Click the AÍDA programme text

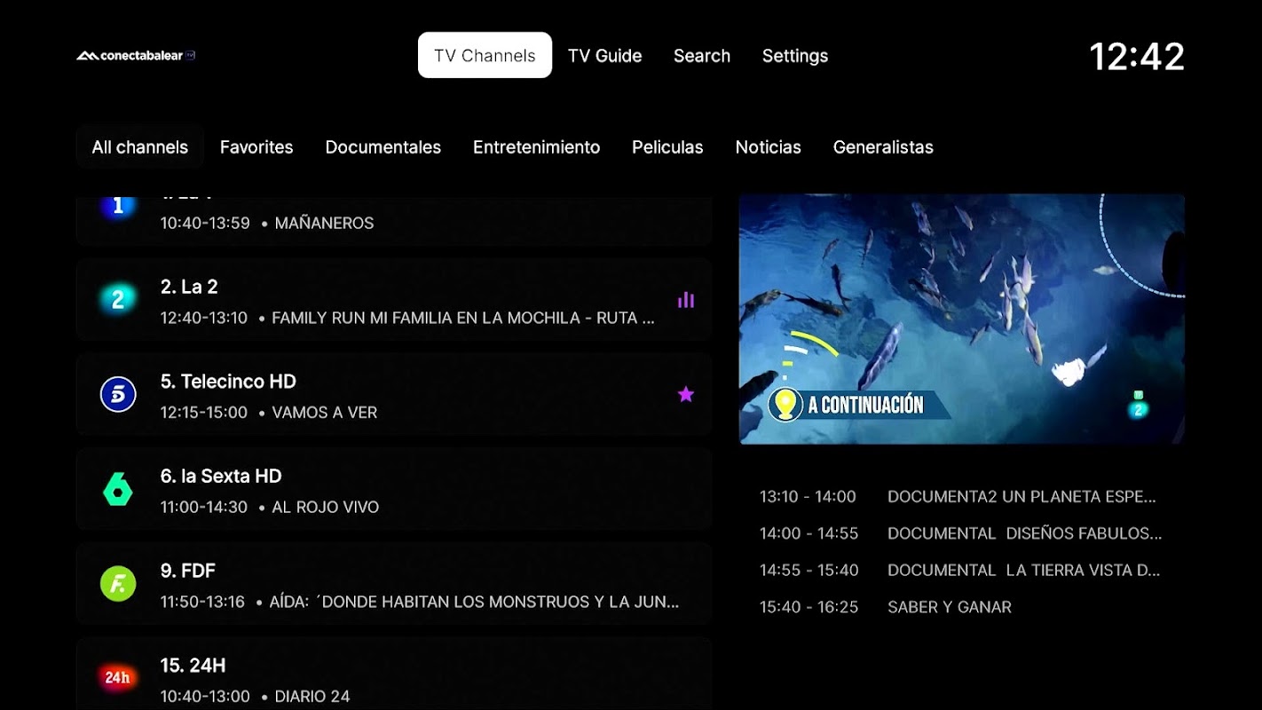click(x=474, y=602)
